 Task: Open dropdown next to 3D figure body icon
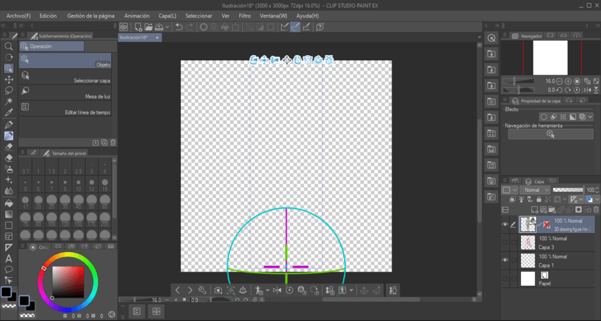point(267,290)
